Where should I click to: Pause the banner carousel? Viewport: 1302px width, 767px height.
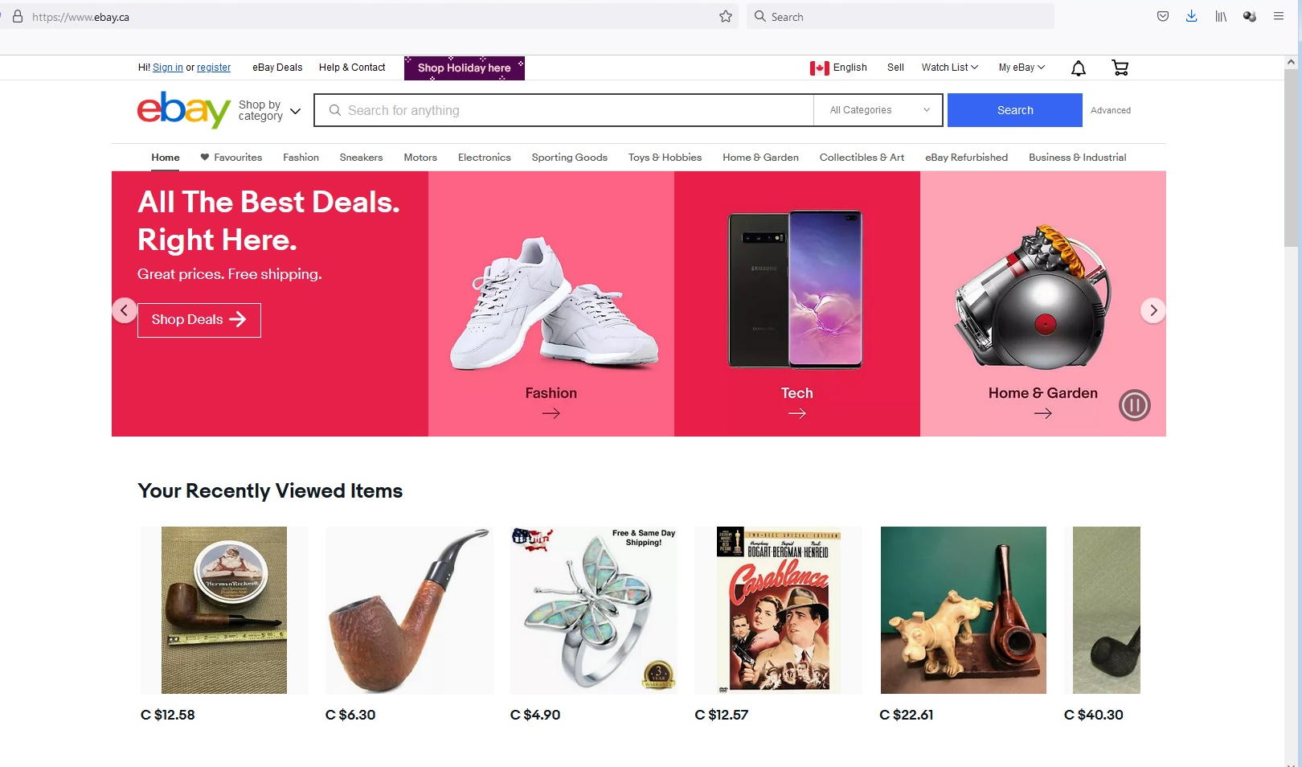pos(1135,405)
